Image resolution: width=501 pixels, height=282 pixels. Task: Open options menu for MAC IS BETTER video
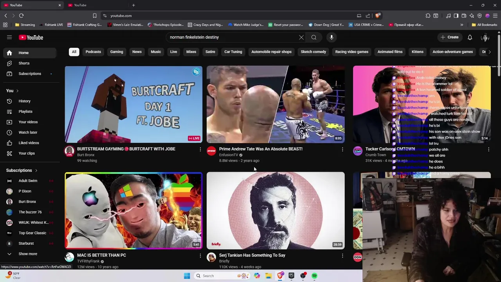coord(200,256)
